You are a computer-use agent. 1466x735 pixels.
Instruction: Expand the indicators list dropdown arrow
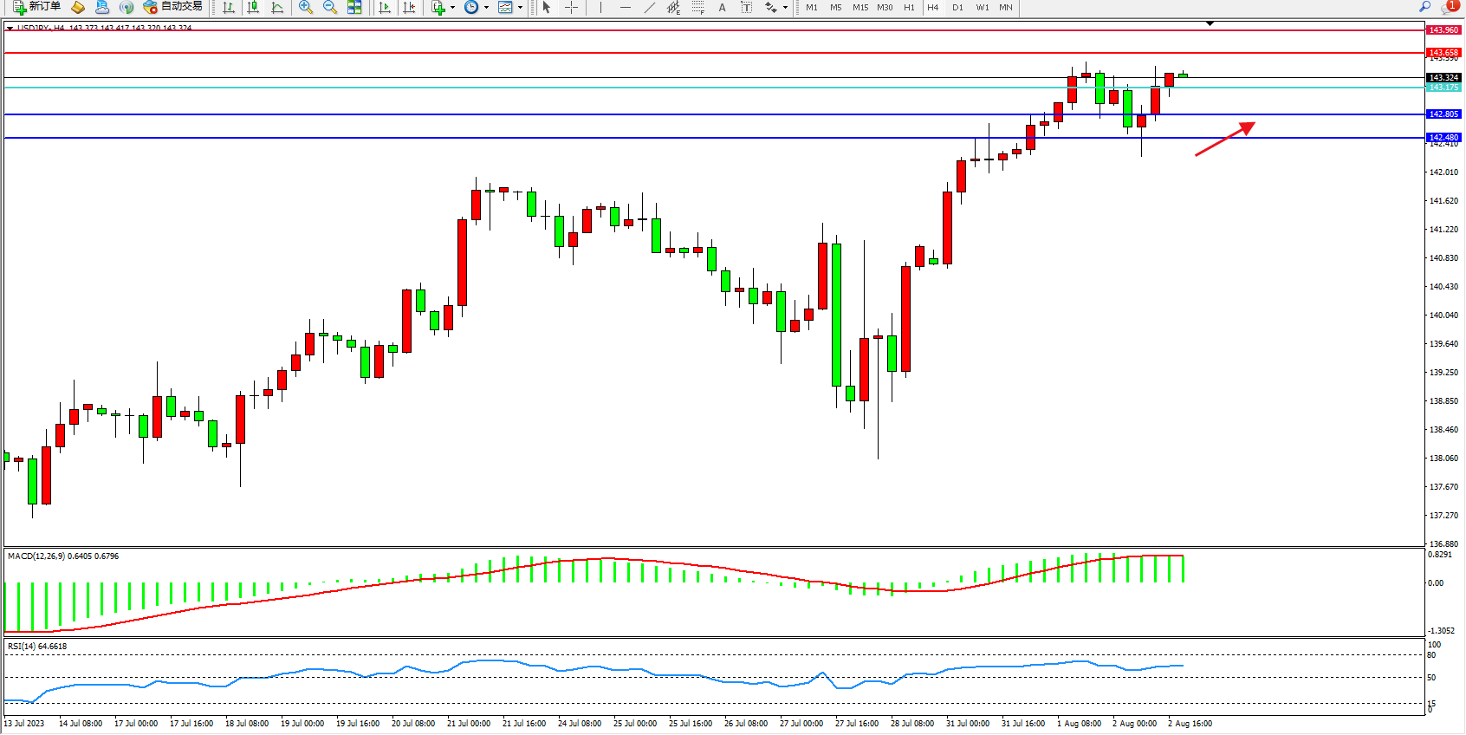(x=452, y=8)
